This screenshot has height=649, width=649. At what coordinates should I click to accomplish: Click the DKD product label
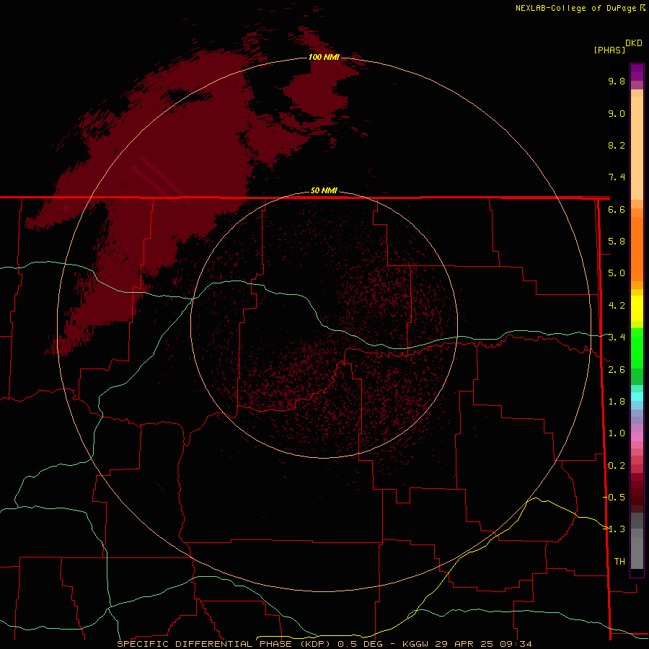coord(634,43)
